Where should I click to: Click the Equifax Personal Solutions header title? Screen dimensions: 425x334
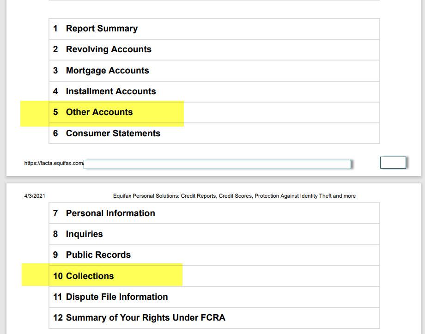[234, 196]
